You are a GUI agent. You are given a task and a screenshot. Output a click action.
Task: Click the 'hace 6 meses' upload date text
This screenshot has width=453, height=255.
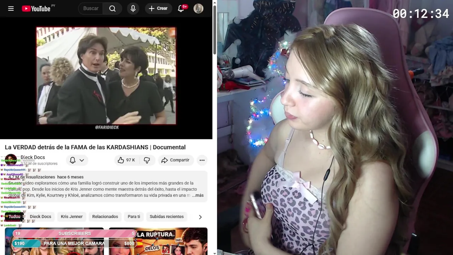70,177
